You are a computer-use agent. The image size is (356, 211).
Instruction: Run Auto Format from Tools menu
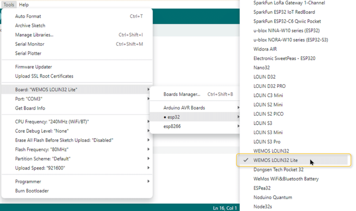pos(77,16)
